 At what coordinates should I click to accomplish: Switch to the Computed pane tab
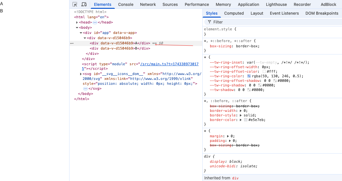pyautogui.click(x=234, y=13)
